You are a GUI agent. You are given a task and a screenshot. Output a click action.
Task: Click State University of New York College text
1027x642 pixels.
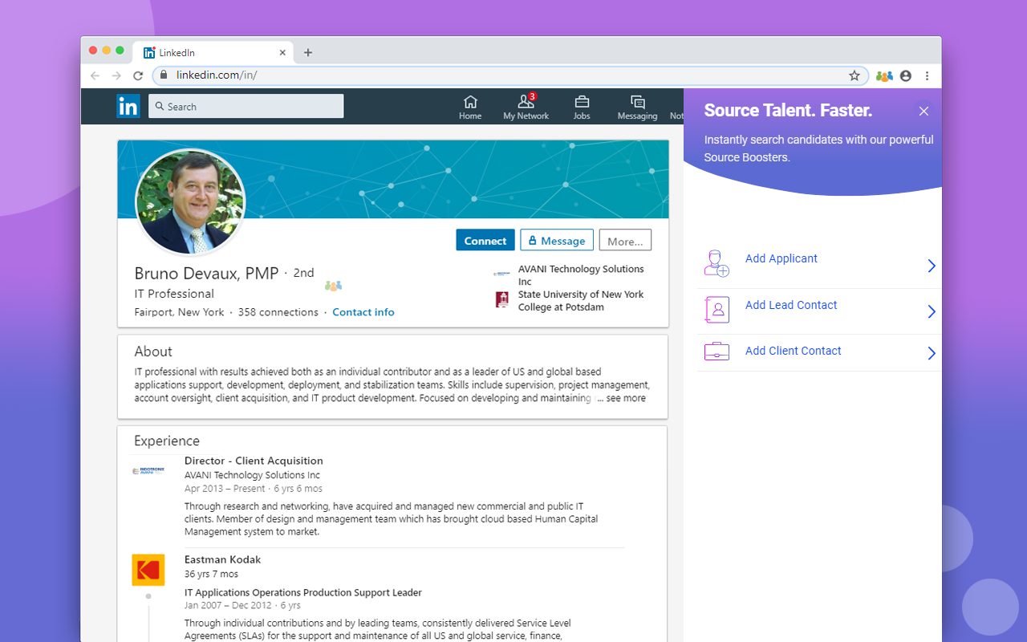tap(581, 301)
